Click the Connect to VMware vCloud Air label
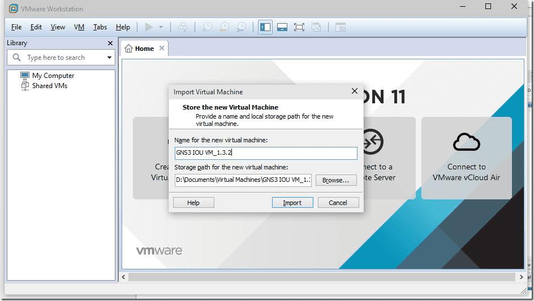This screenshot has height=301, width=534. 466,172
